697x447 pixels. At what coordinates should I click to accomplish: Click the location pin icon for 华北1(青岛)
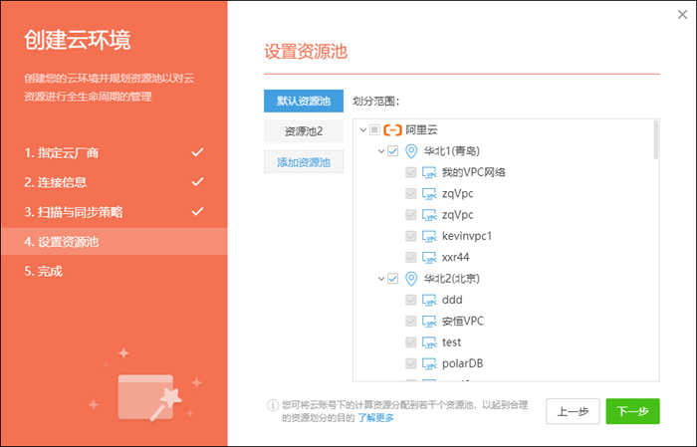(411, 151)
